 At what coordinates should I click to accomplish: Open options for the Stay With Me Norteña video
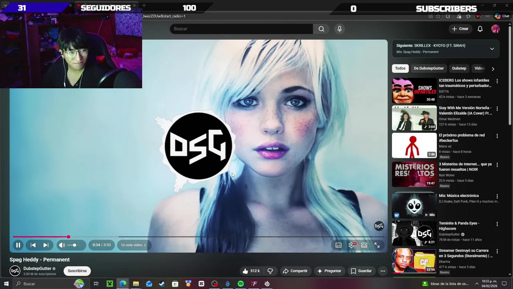(x=497, y=109)
